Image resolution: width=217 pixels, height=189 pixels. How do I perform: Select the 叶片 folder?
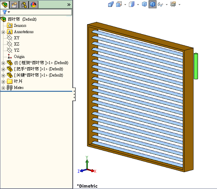[18, 81]
